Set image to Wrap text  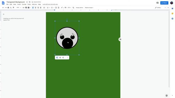[60, 57]
